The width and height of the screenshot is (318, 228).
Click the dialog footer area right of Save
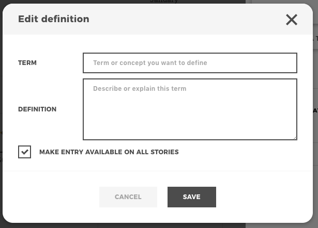click(x=264, y=197)
